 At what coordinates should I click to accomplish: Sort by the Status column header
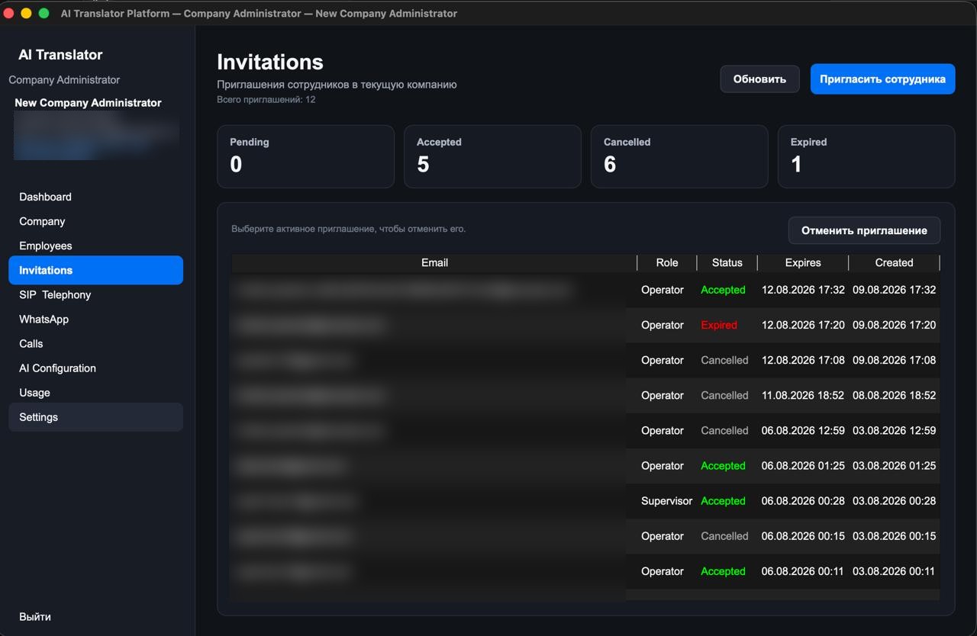click(x=727, y=262)
